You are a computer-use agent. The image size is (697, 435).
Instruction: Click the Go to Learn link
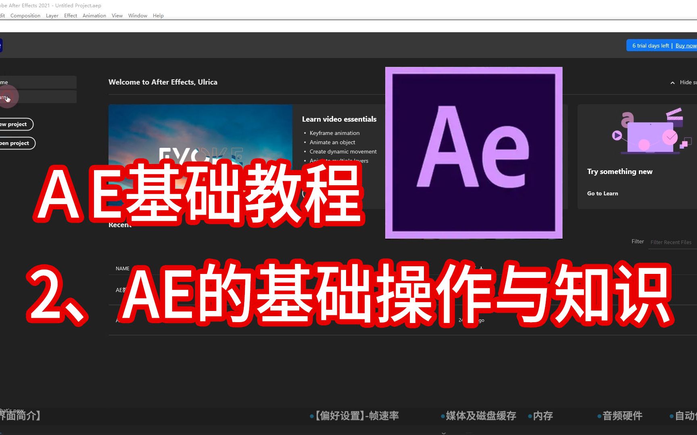tap(602, 193)
